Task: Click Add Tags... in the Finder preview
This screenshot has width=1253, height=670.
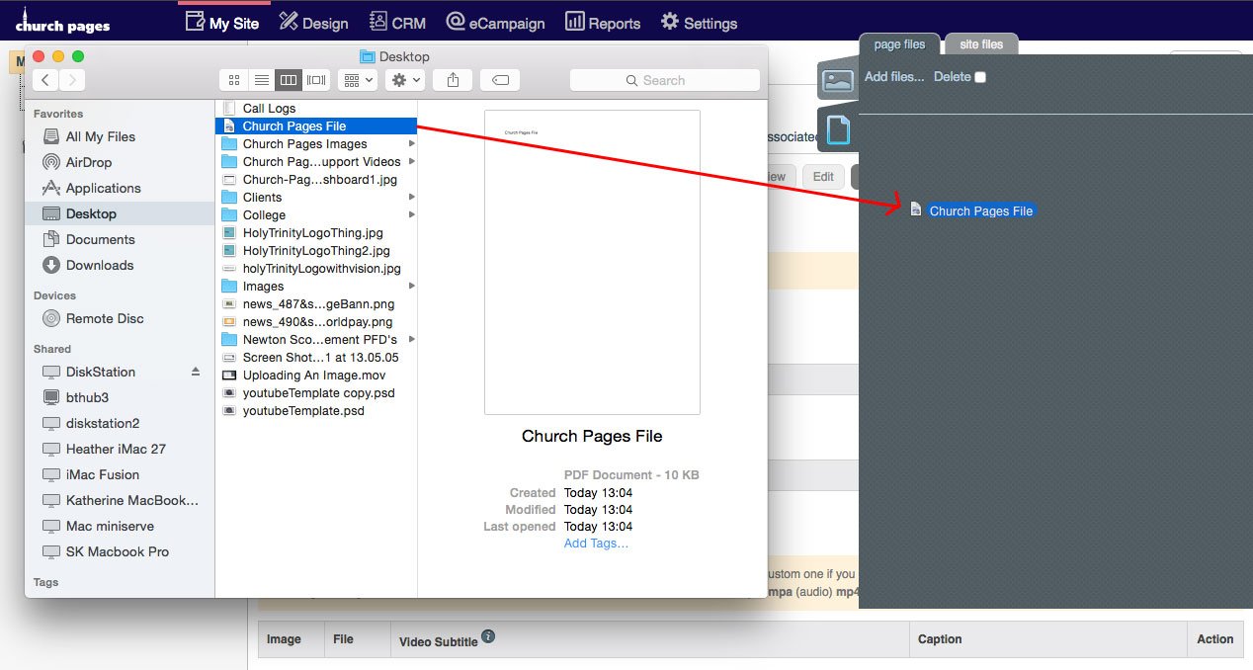Action: click(596, 544)
